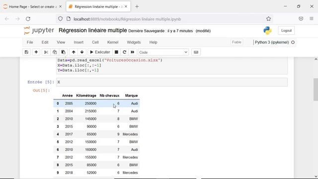Restart kernel and run all with the fast-forward icon
The width and height of the screenshot is (318, 179).
(x=133, y=52)
